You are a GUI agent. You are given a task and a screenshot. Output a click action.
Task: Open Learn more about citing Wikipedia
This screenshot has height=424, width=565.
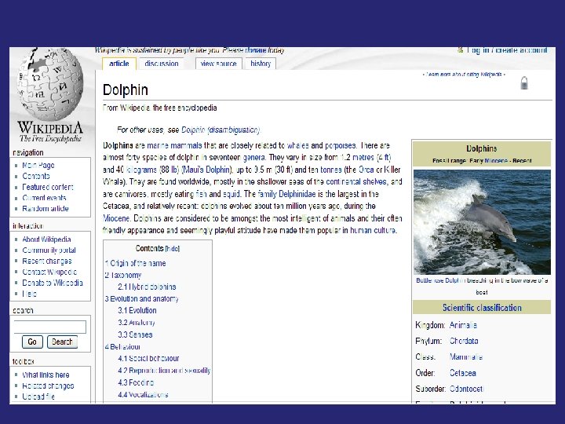(x=464, y=75)
